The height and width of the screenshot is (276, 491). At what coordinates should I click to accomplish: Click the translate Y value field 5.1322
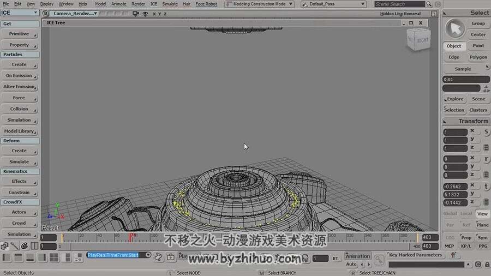[x=455, y=195]
